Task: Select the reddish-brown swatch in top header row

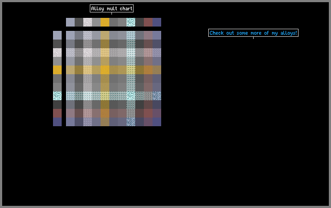Action: (x=148, y=22)
